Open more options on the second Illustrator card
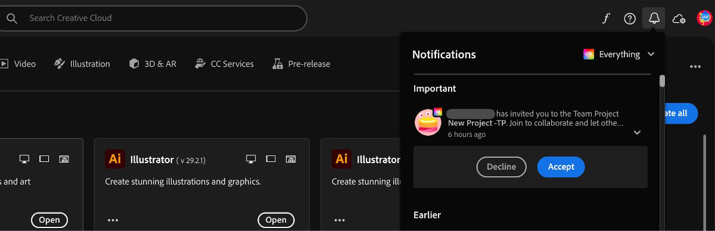Image resolution: width=715 pixels, height=231 pixels. 340,220
